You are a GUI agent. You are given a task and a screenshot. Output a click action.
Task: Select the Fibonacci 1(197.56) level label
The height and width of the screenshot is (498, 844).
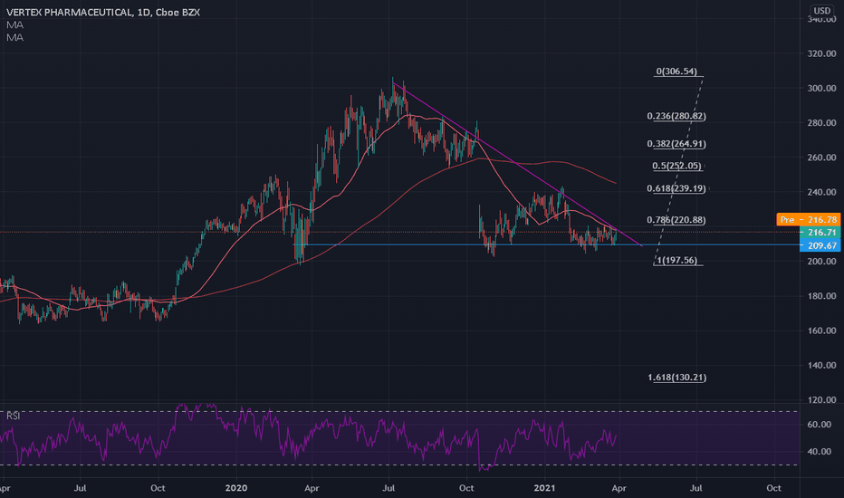coord(677,261)
